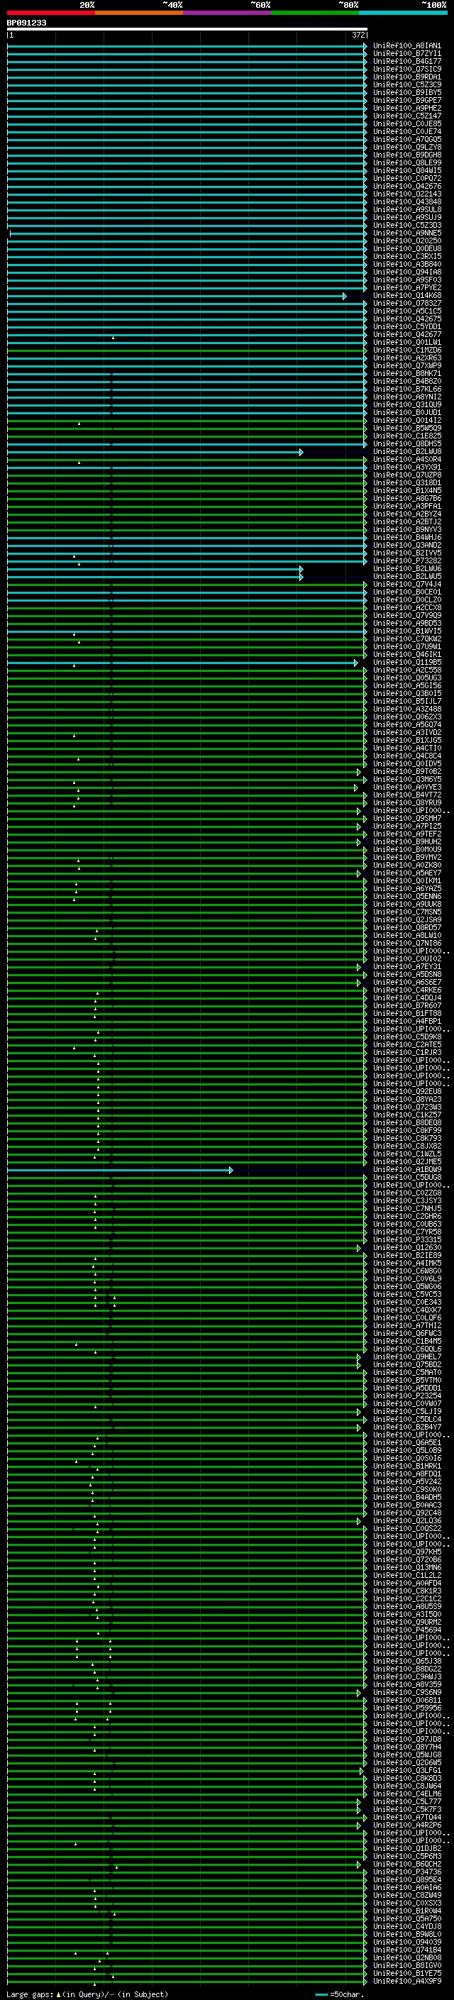This screenshot has width=454, height=2000.
Task: Select label UniRef100_P34736
Action: [x=406, y=1871]
